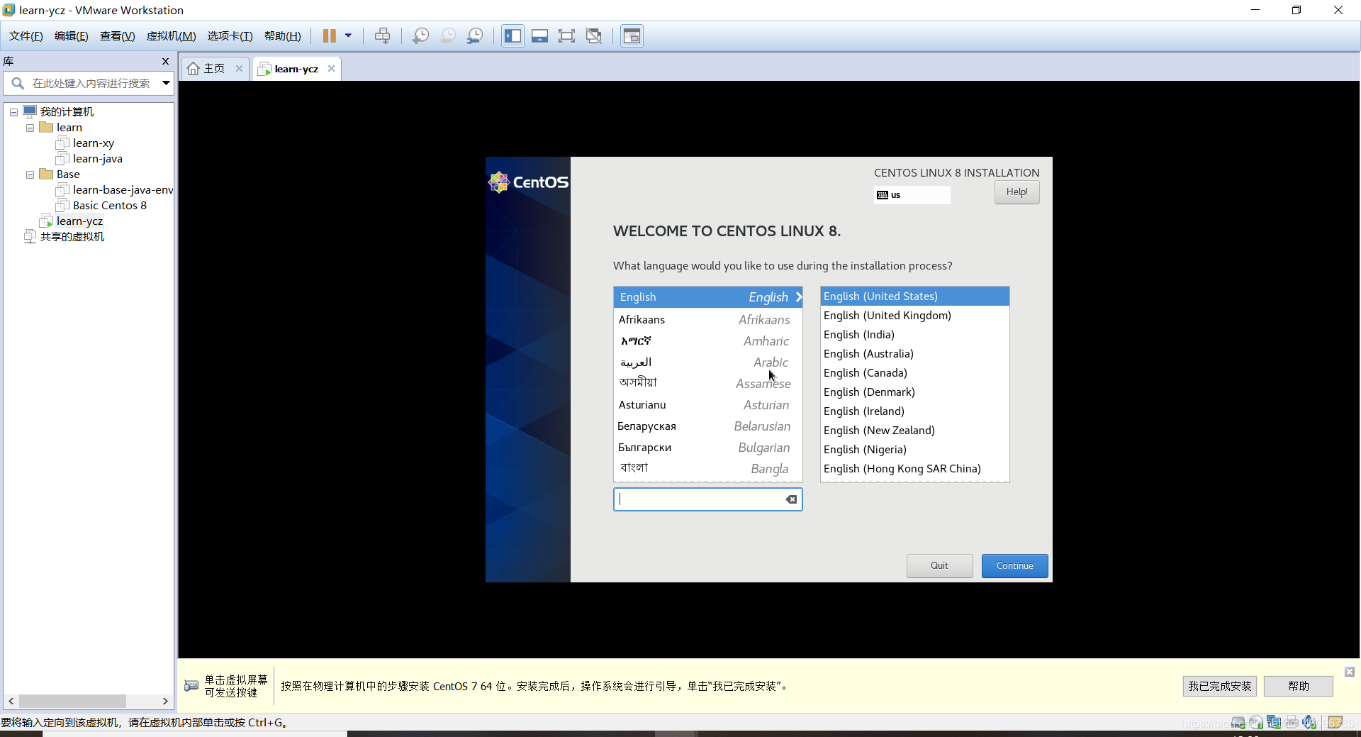Choose English (Ireland) locale
Screen dimensions: 1361x737
point(914,411)
